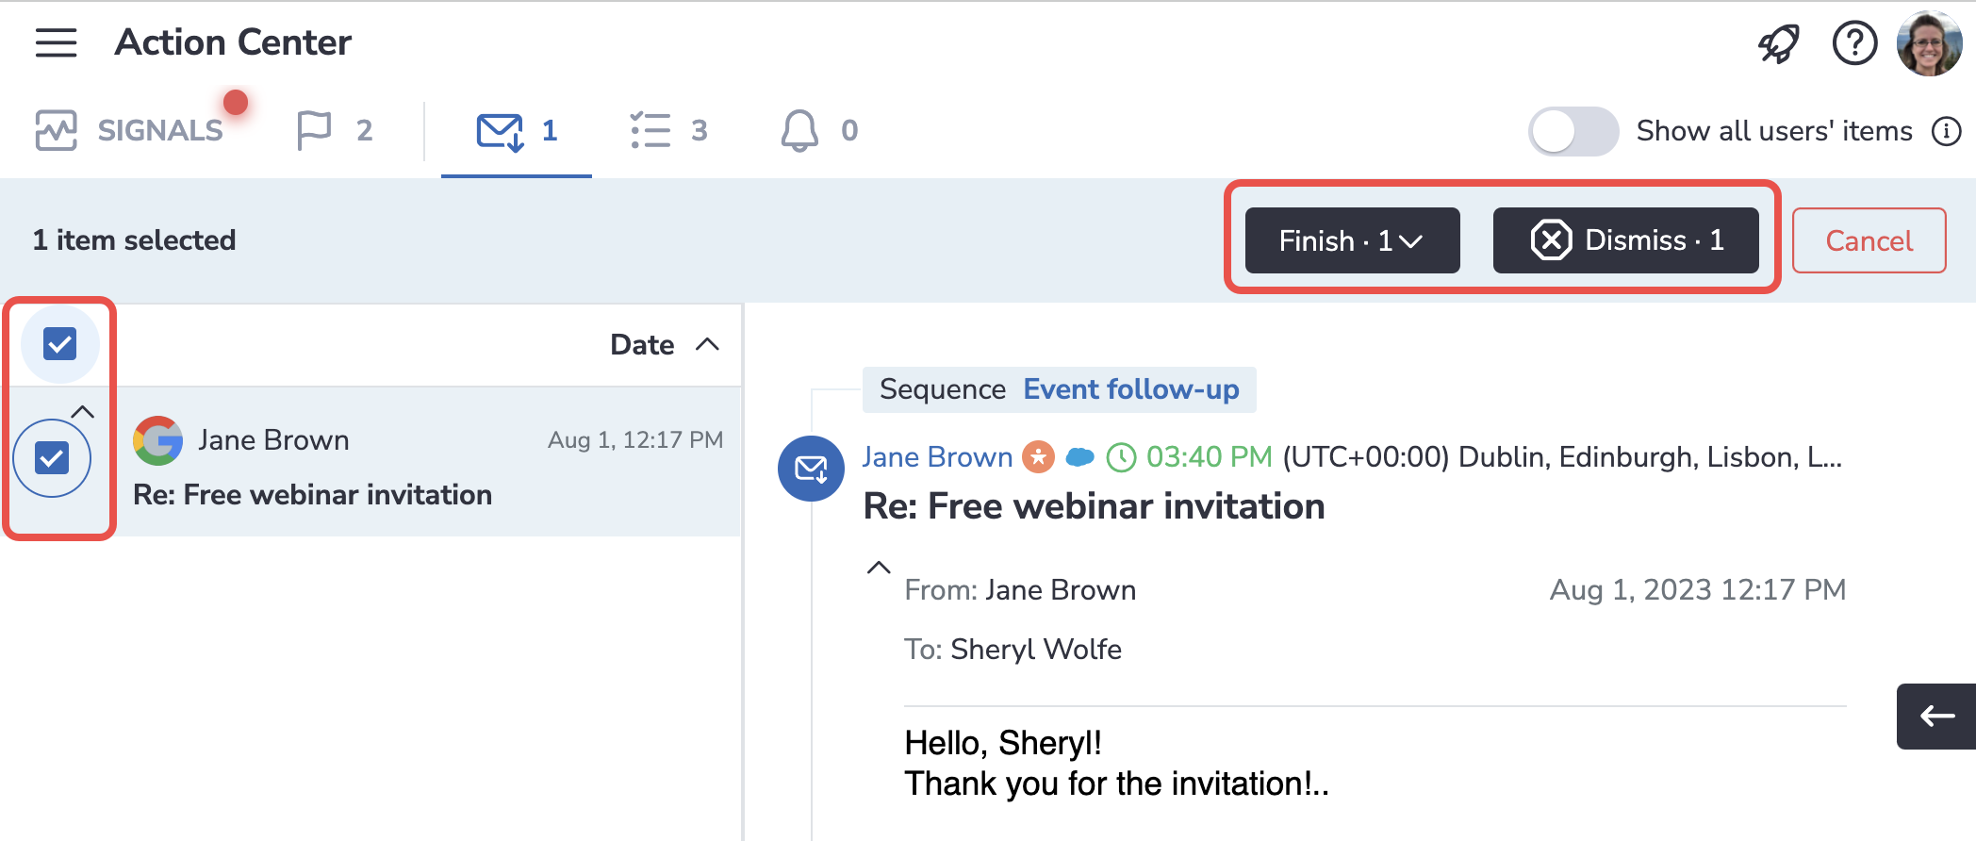Click the rocket launch icon

tap(1778, 43)
